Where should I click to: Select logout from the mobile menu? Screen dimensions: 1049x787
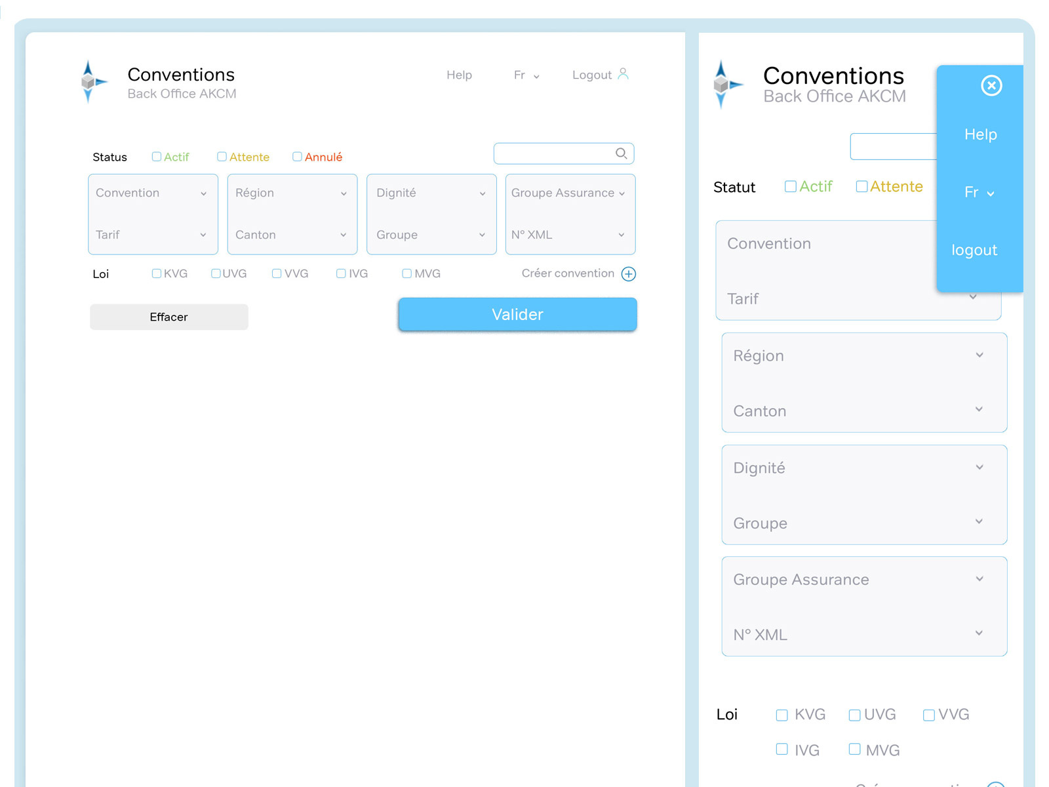pyautogui.click(x=974, y=250)
